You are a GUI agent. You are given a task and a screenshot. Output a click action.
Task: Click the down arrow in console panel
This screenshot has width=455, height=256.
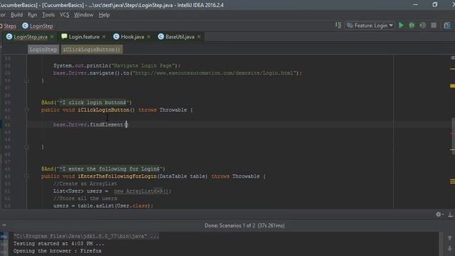click(x=450, y=248)
